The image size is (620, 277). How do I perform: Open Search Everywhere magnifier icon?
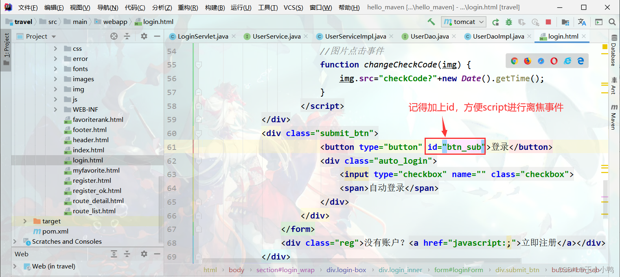tap(612, 22)
